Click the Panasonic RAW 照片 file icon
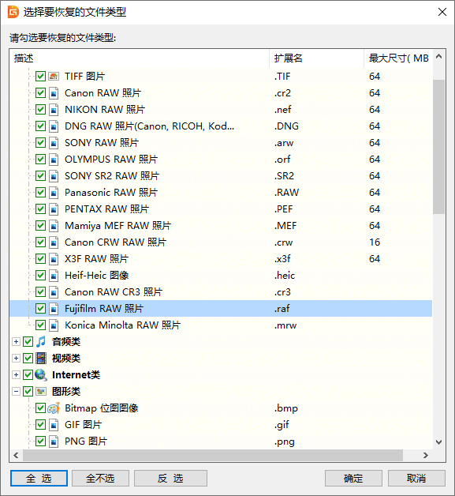Screen dimensions: 455x496 click(x=54, y=193)
